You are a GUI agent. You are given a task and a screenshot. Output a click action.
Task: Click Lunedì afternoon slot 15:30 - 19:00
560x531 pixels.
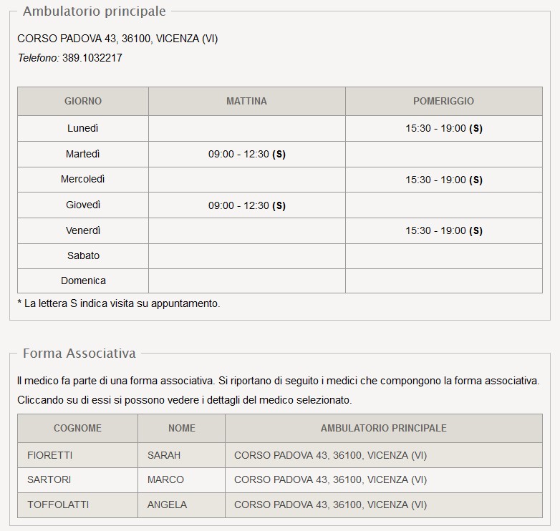pos(443,129)
